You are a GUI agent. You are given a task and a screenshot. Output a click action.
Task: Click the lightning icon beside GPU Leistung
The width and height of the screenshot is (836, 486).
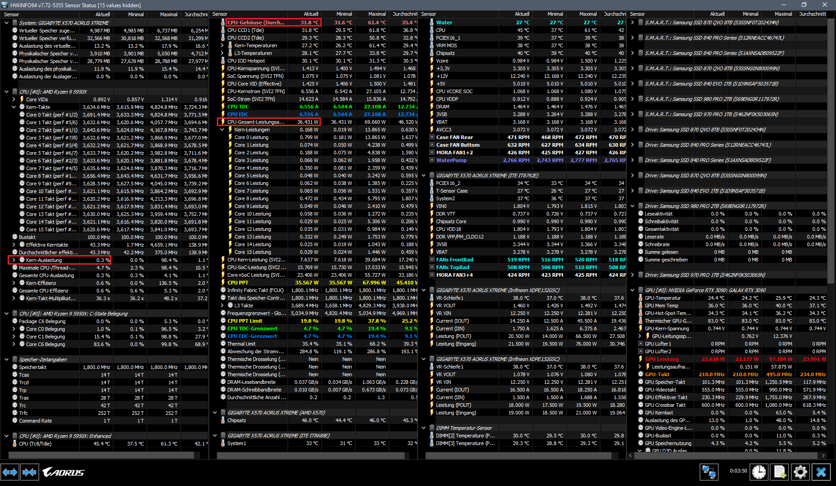(641, 359)
